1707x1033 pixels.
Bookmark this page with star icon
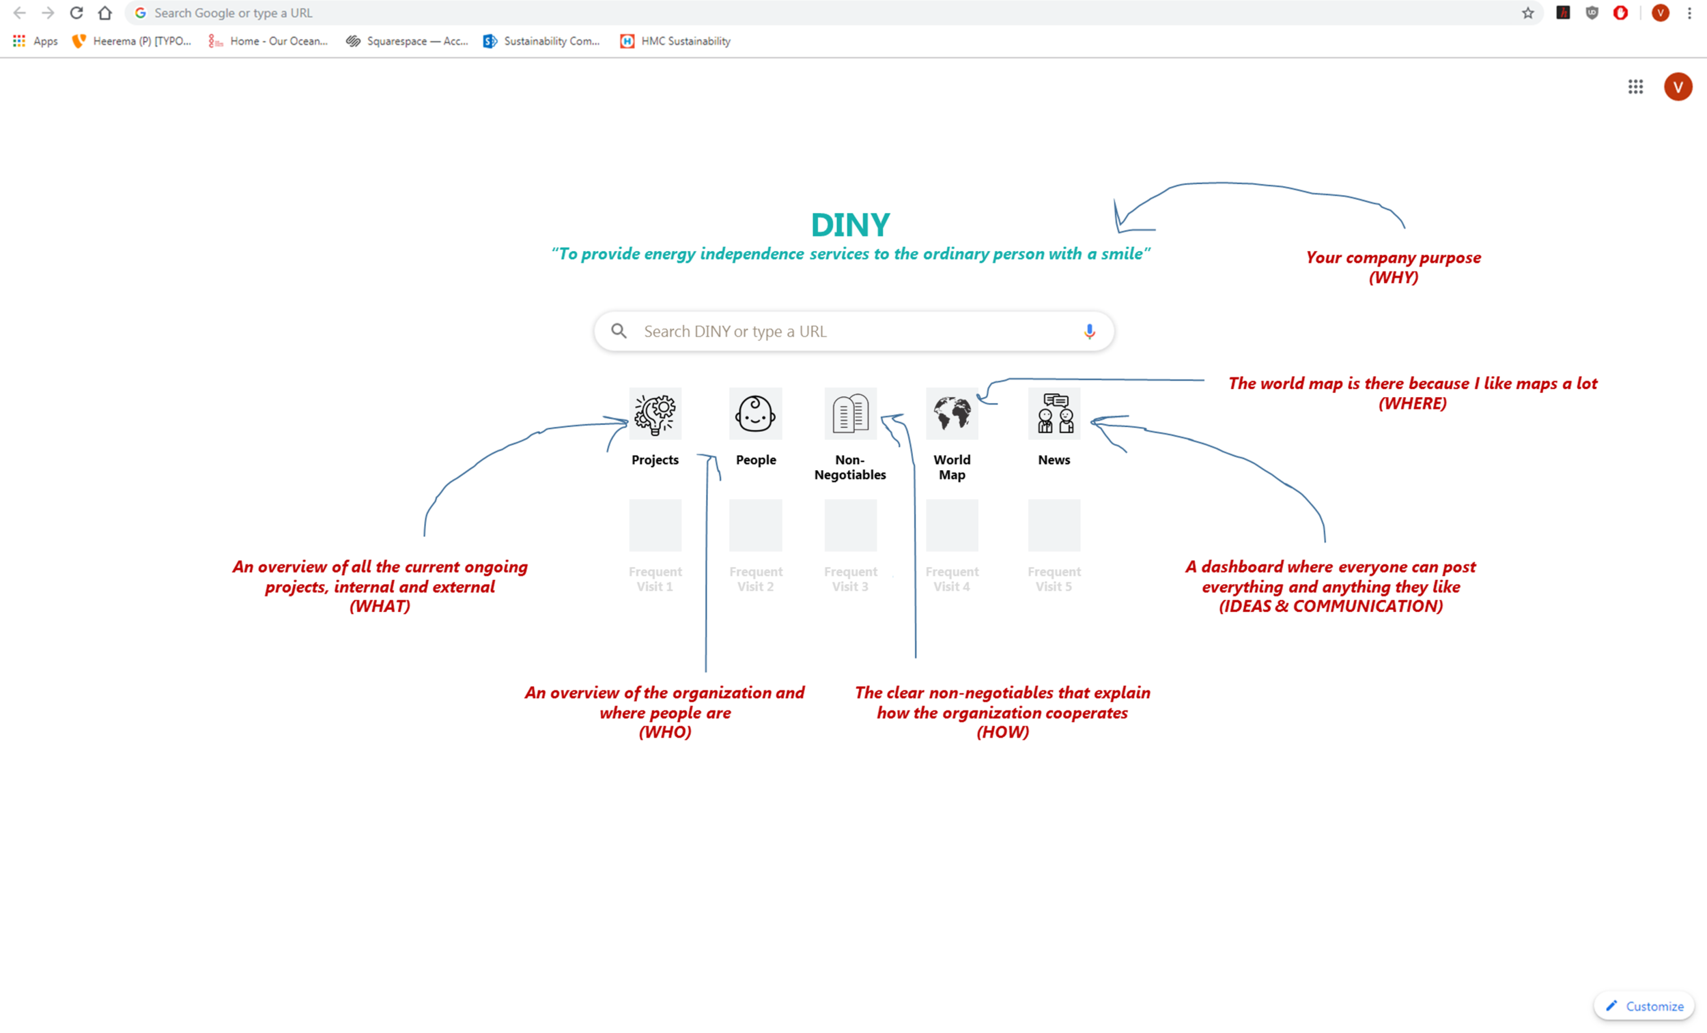point(1527,13)
